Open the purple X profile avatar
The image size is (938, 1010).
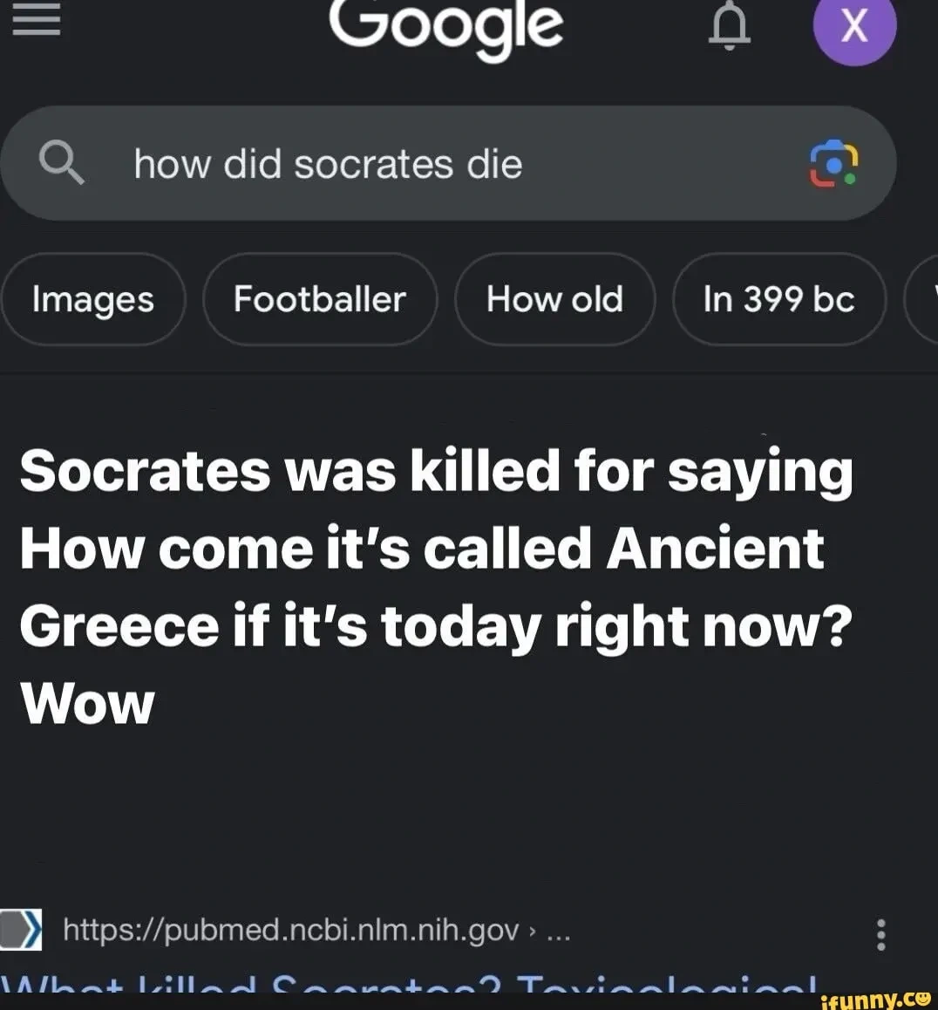[854, 26]
